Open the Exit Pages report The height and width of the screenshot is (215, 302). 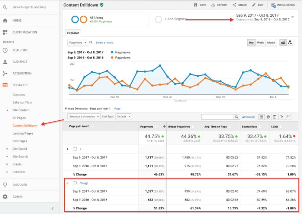[20, 141]
